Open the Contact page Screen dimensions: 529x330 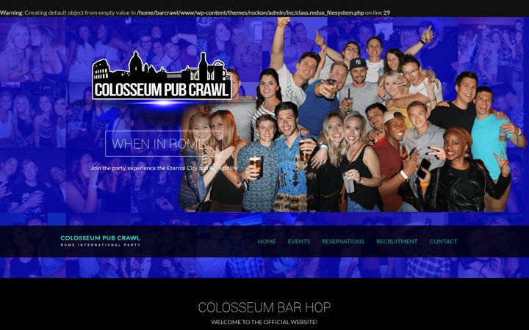click(443, 241)
